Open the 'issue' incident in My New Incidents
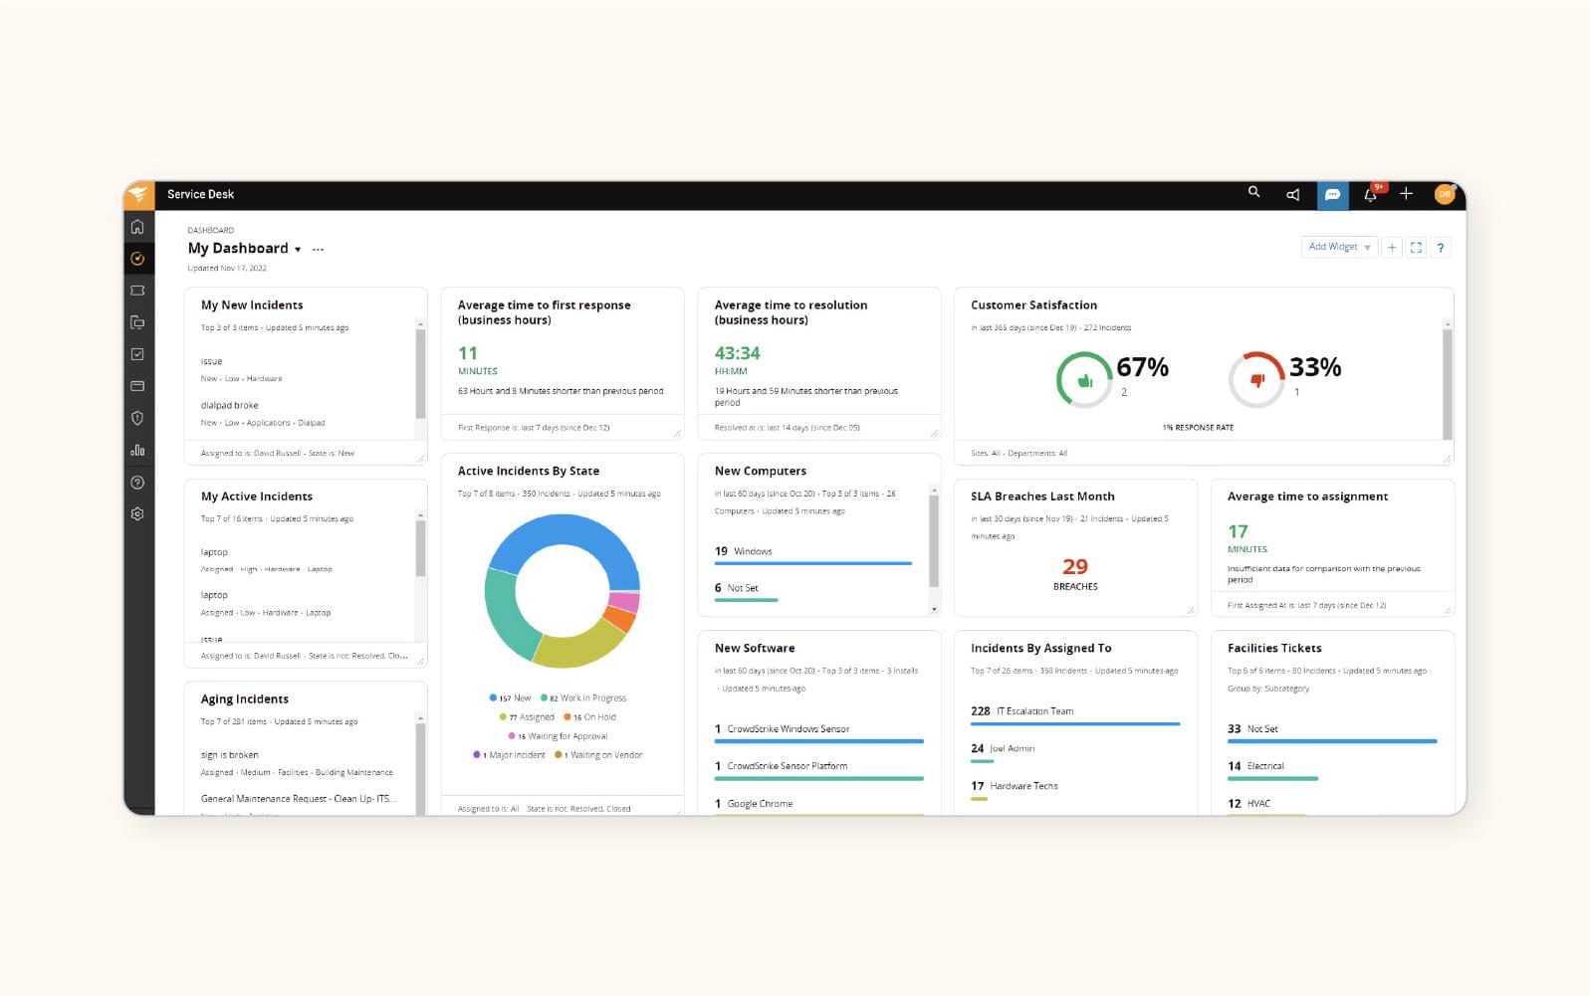The width and height of the screenshot is (1590, 996). point(211,361)
